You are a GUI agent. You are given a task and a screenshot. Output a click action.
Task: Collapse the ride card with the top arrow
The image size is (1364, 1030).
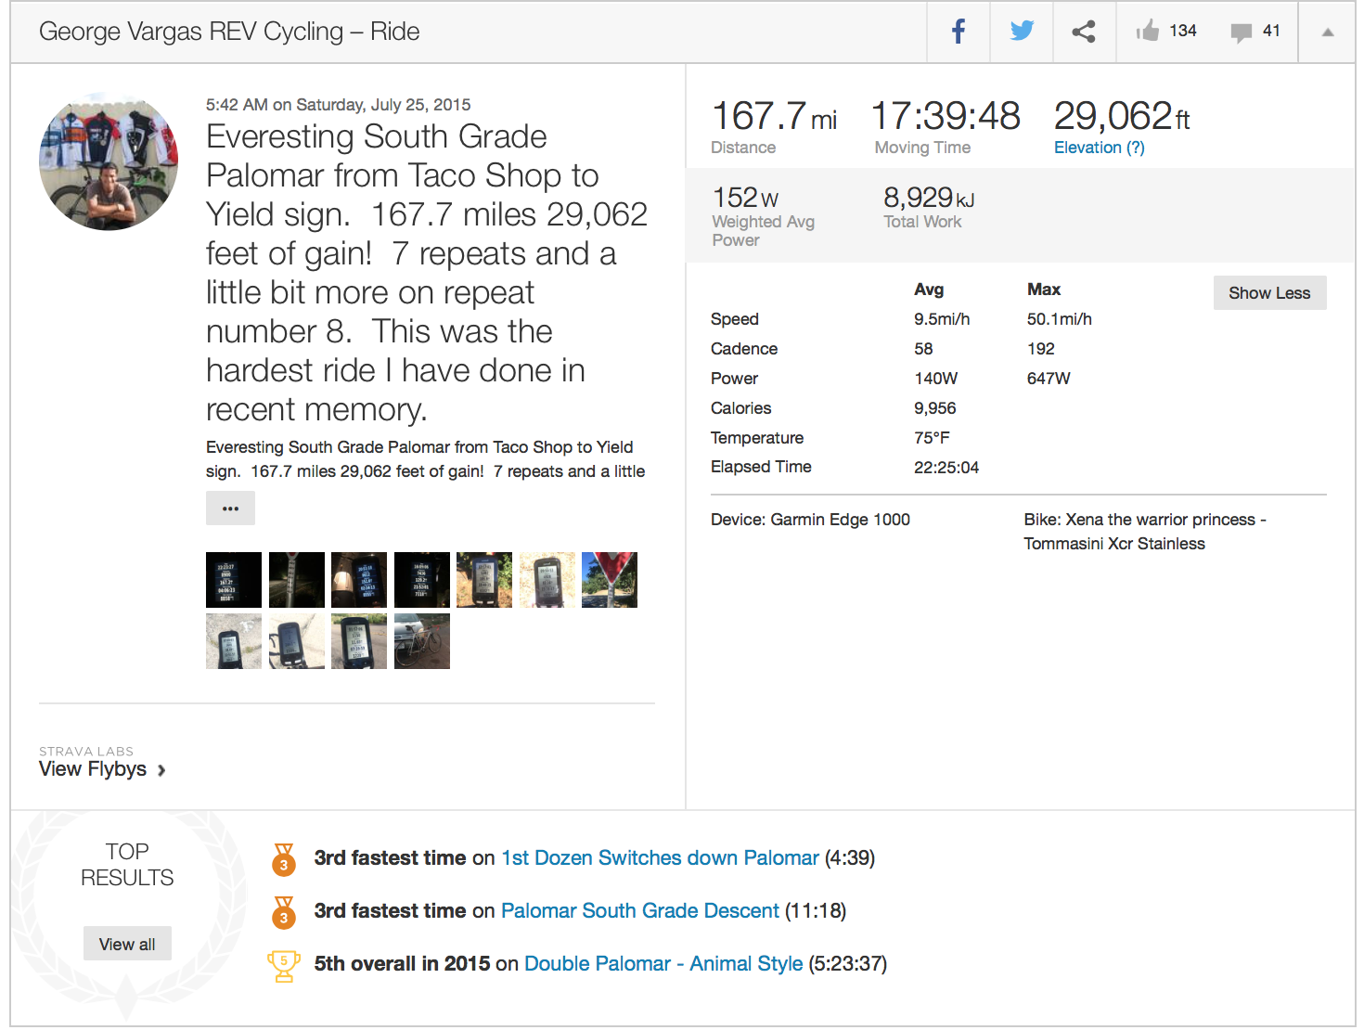click(x=1328, y=32)
